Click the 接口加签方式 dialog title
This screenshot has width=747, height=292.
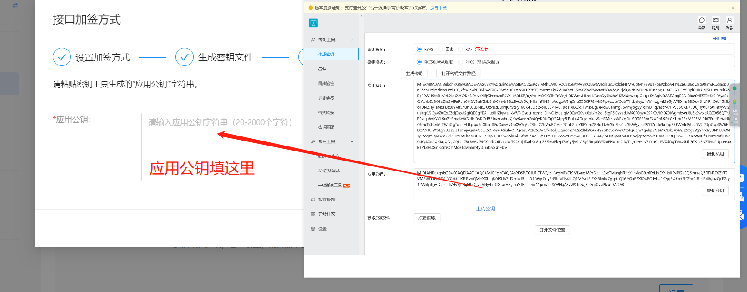(87, 20)
